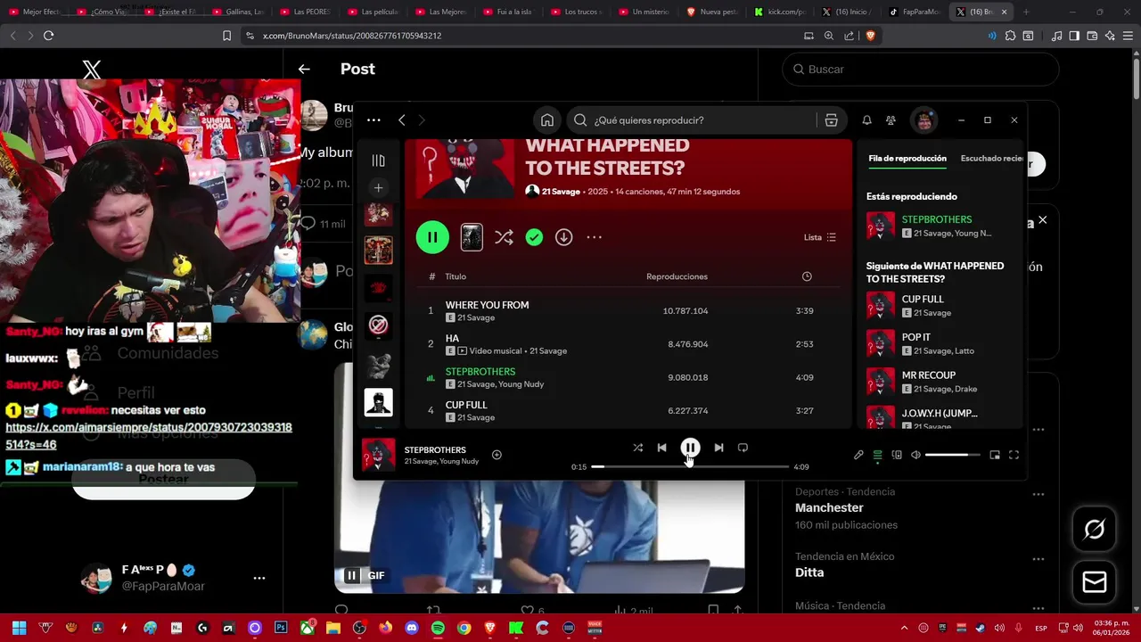Open Spotify friend activity icon

point(891,120)
